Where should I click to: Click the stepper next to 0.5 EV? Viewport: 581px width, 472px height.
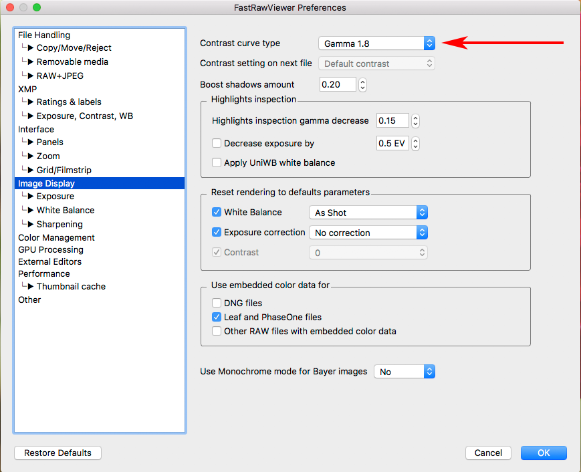[x=415, y=143]
